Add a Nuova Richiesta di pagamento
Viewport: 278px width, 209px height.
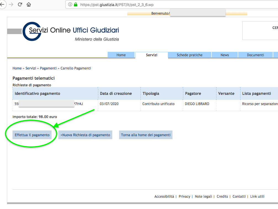[85, 135]
